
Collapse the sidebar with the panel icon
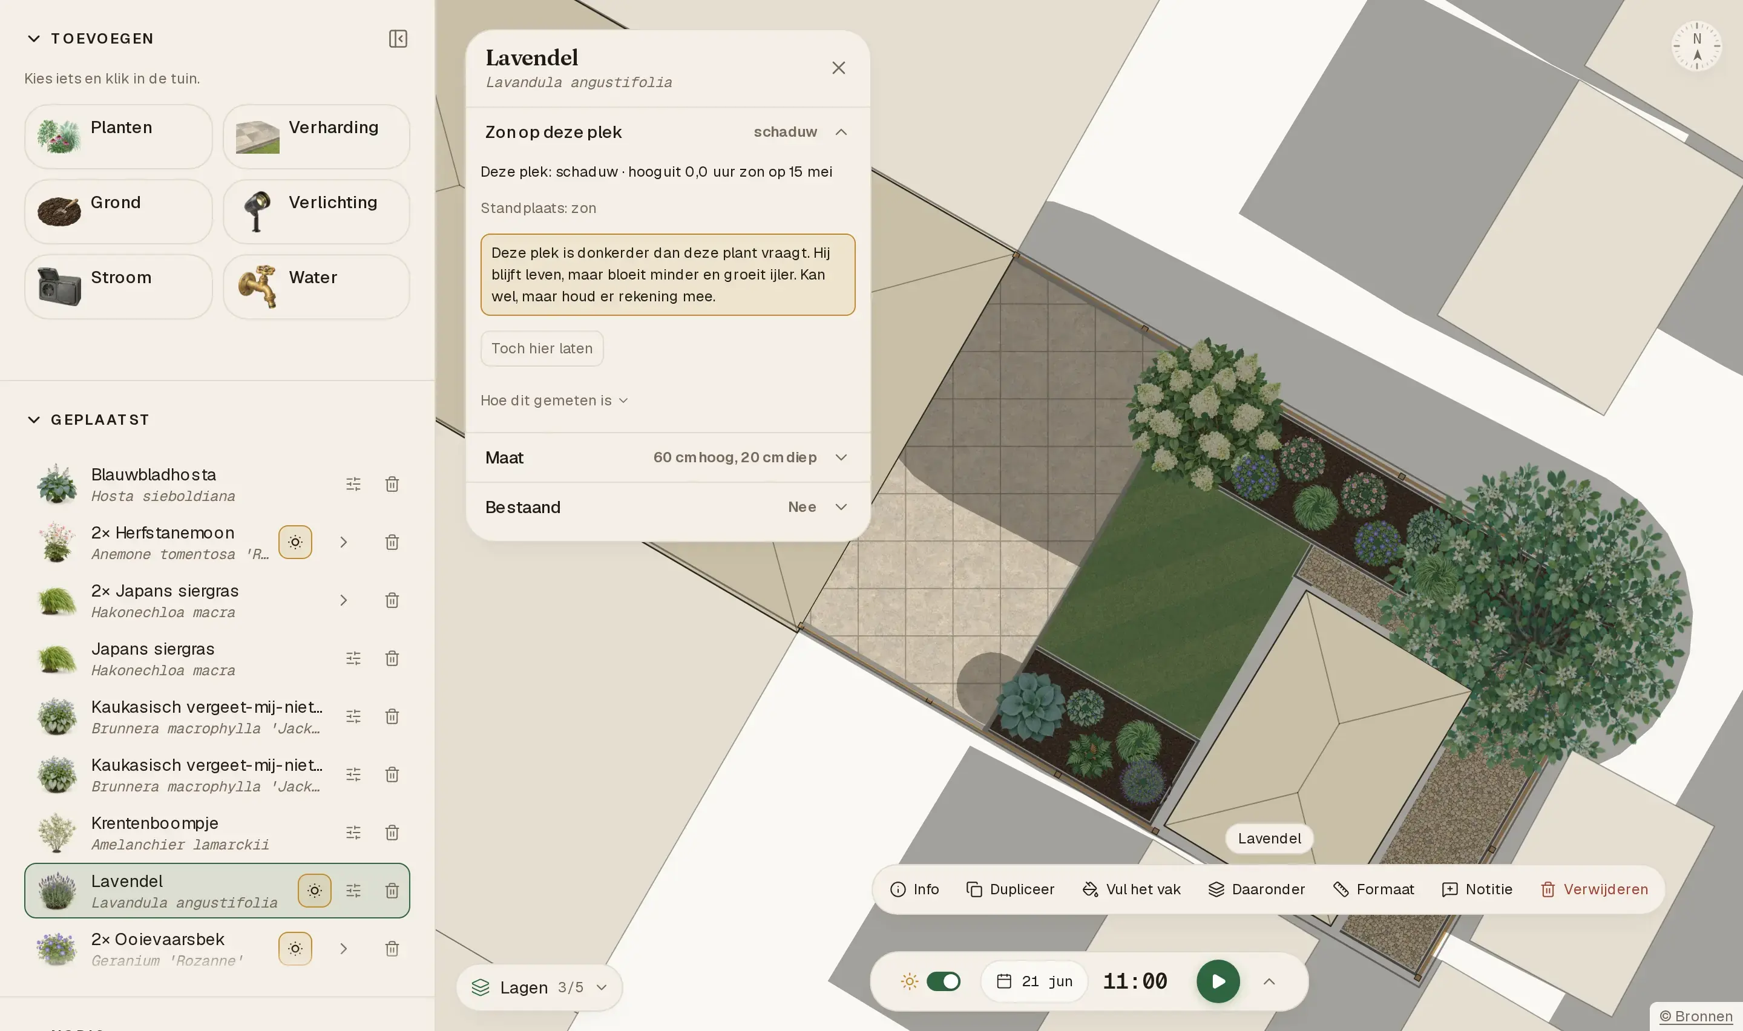click(398, 39)
